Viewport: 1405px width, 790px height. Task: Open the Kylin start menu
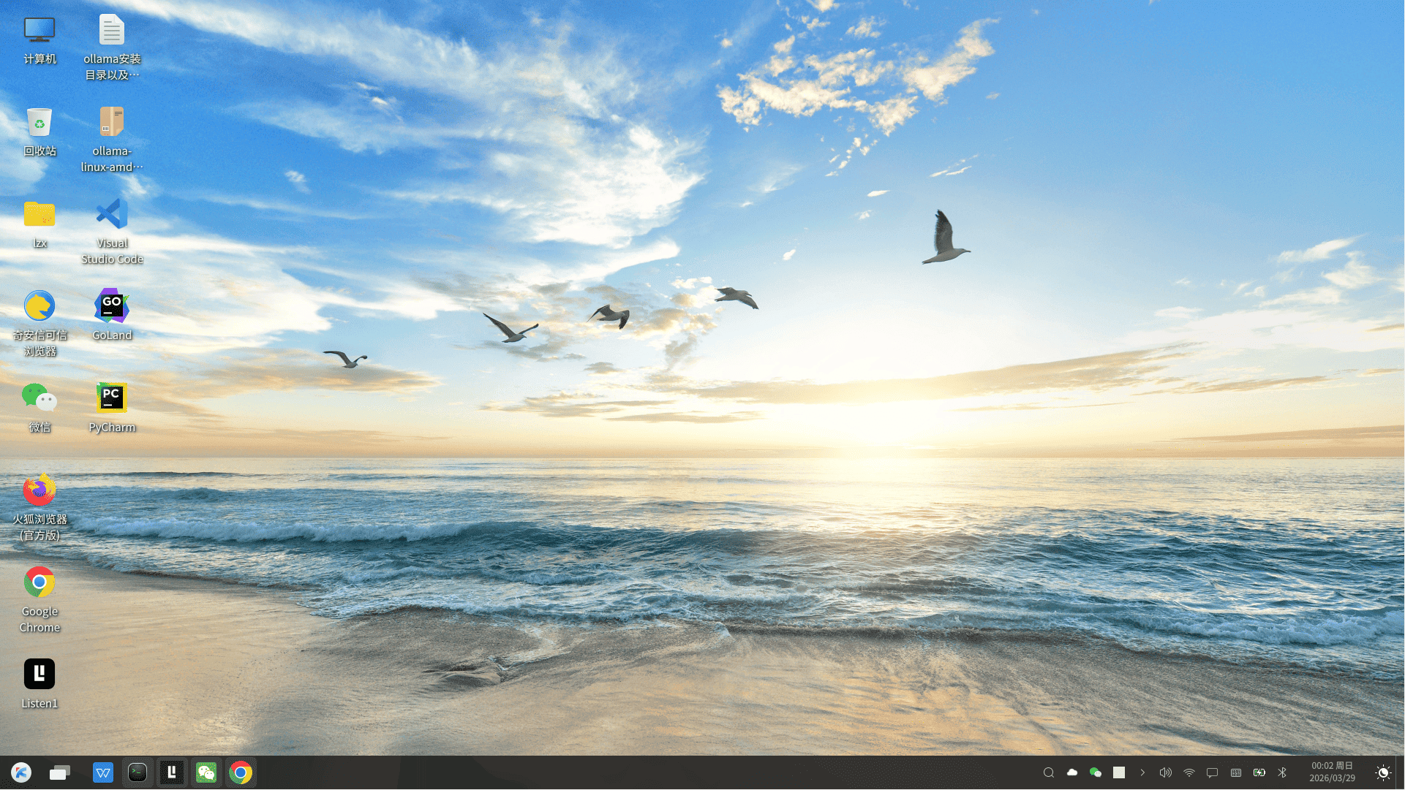(21, 772)
